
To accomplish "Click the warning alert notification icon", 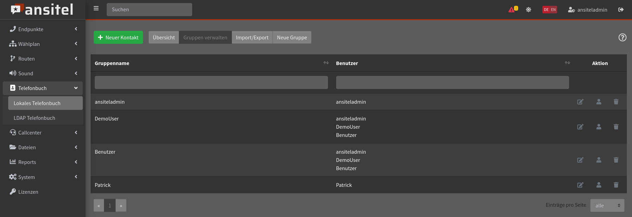I will 512,10.
